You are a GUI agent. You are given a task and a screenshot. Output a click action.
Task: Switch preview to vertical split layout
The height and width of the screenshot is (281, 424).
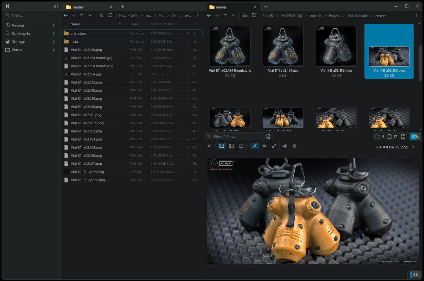click(x=231, y=146)
